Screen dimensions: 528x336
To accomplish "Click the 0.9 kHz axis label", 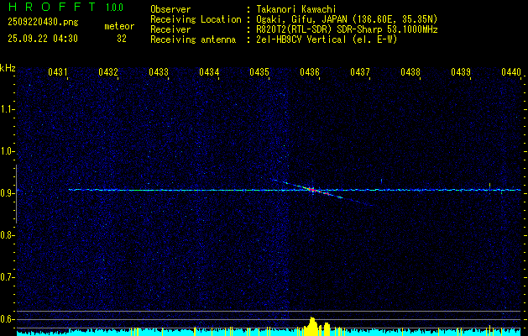I will point(7,193).
